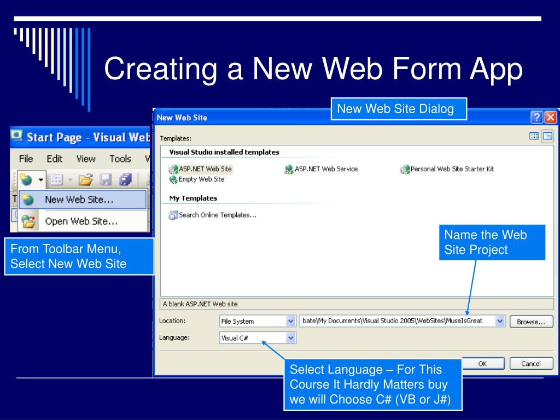The height and width of the screenshot is (420, 560).
Task: Click the globe icon beside New Web Site...
Action: click(27, 199)
